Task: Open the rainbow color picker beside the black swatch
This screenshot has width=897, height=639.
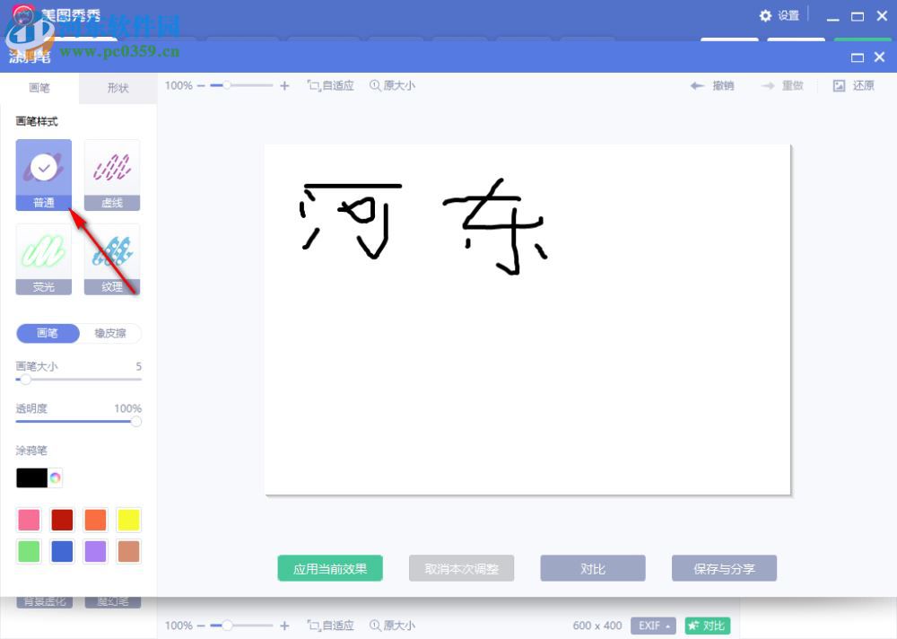Action: point(54,477)
